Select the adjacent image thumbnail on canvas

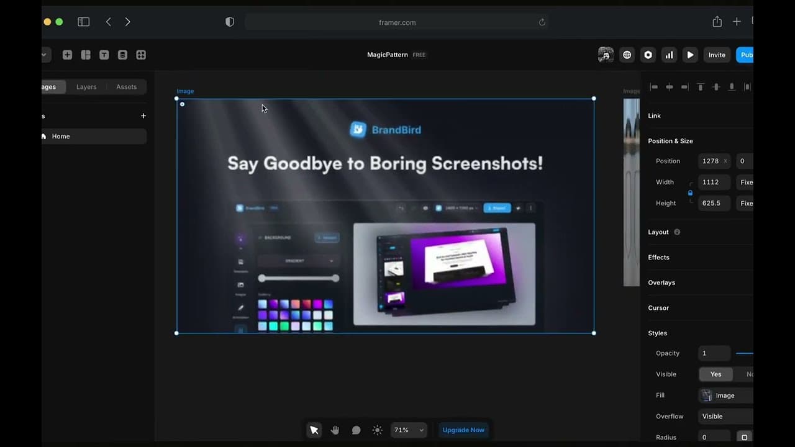click(631, 192)
